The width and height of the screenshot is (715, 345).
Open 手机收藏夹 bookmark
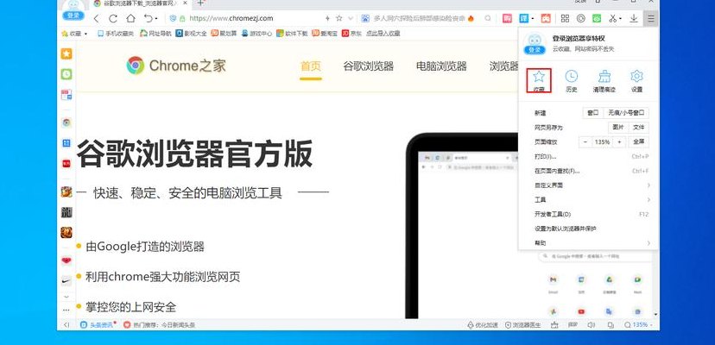coord(117,34)
